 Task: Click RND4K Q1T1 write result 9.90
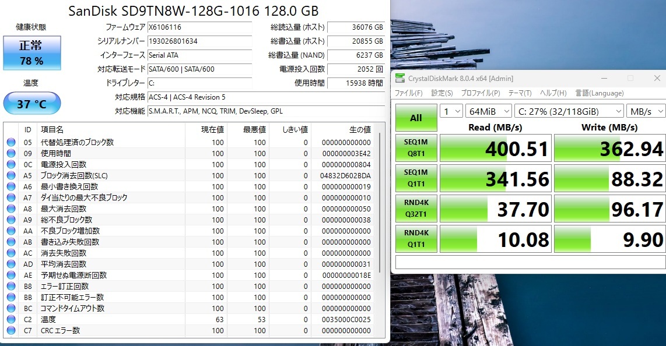(610, 239)
